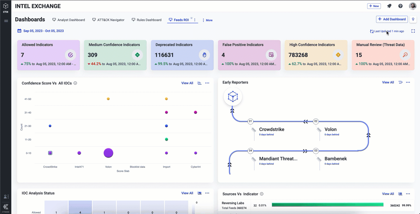Click View All in Early Reporters

click(x=388, y=82)
